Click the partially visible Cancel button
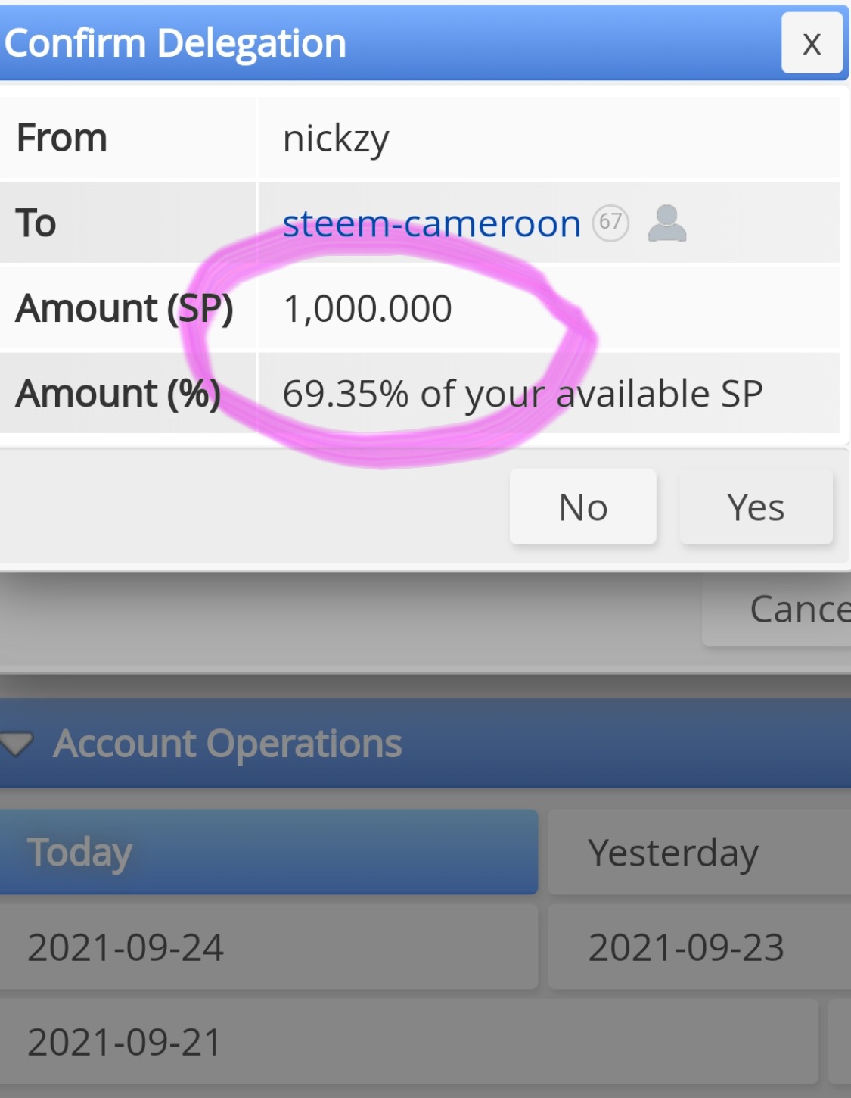 (787, 610)
